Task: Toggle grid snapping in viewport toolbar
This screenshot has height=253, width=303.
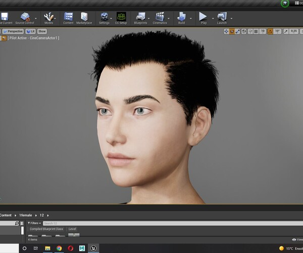Action: pos(256,31)
